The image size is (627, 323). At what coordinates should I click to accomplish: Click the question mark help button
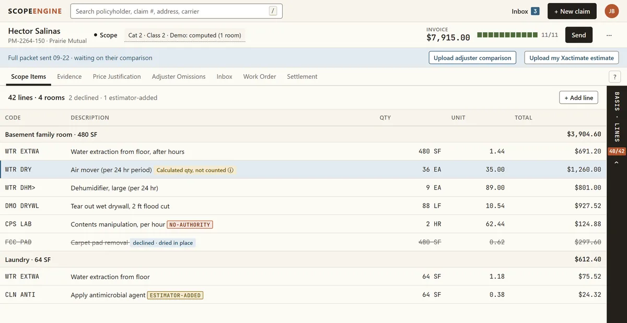coord(615,77)
